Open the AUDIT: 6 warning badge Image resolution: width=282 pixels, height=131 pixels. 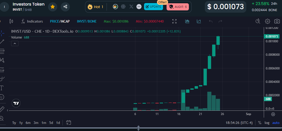[x=178, y=7]
